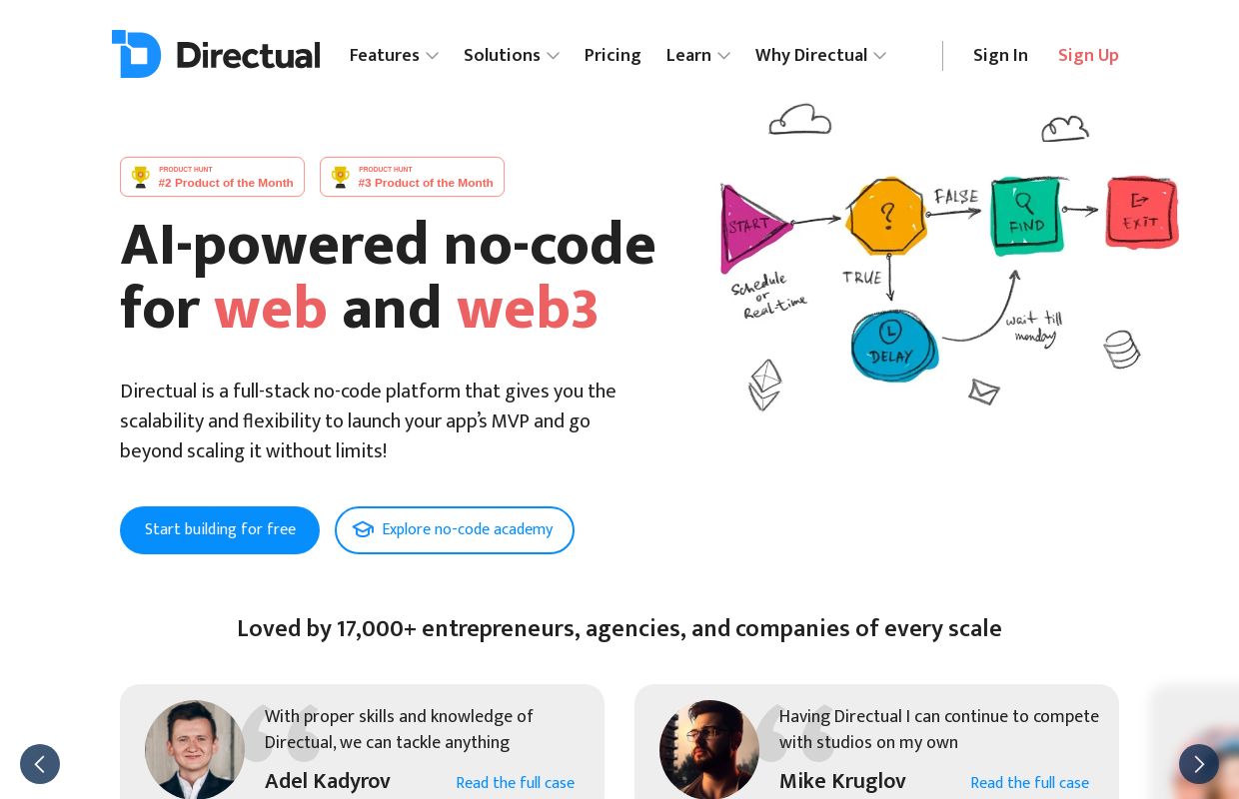Expand the Learn dropdown

pos(697,55)
